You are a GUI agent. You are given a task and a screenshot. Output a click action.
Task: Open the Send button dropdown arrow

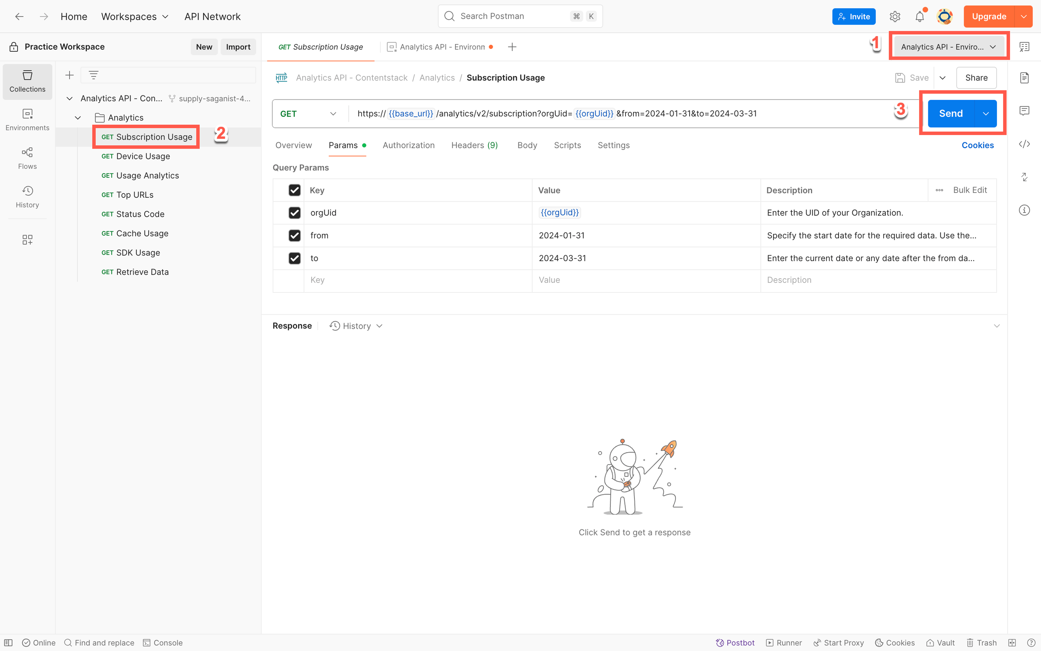(985, 114)
